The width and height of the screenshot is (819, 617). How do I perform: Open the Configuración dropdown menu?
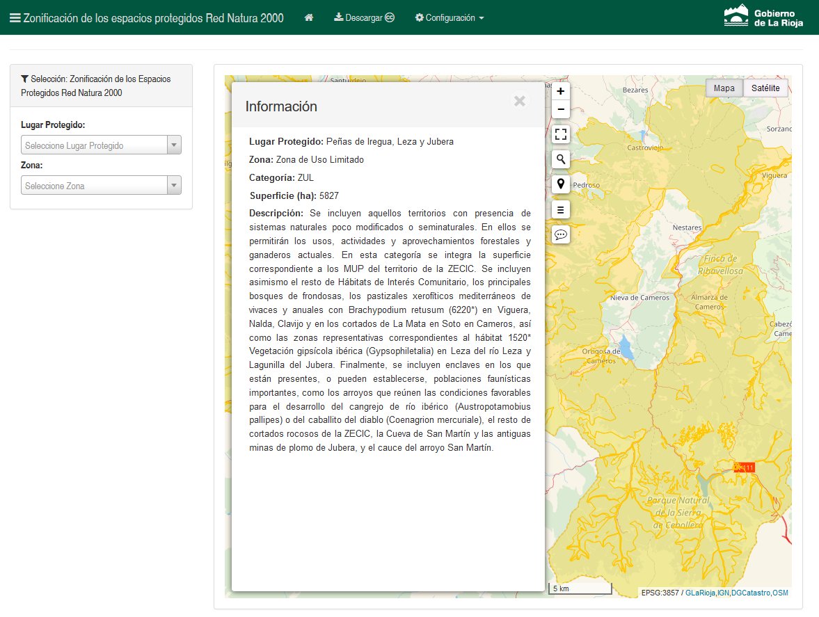450,18
